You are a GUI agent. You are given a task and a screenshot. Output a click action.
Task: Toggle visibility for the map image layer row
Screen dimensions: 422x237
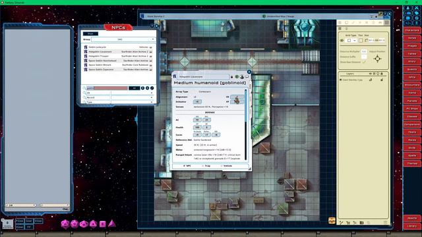pyautogui.click(x=371, y=80)
